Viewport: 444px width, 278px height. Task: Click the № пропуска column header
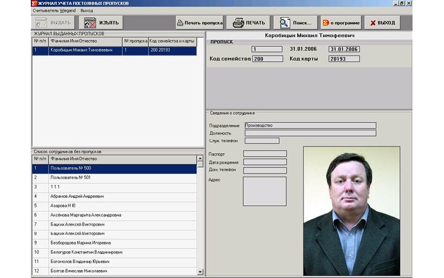click(135, 41)
